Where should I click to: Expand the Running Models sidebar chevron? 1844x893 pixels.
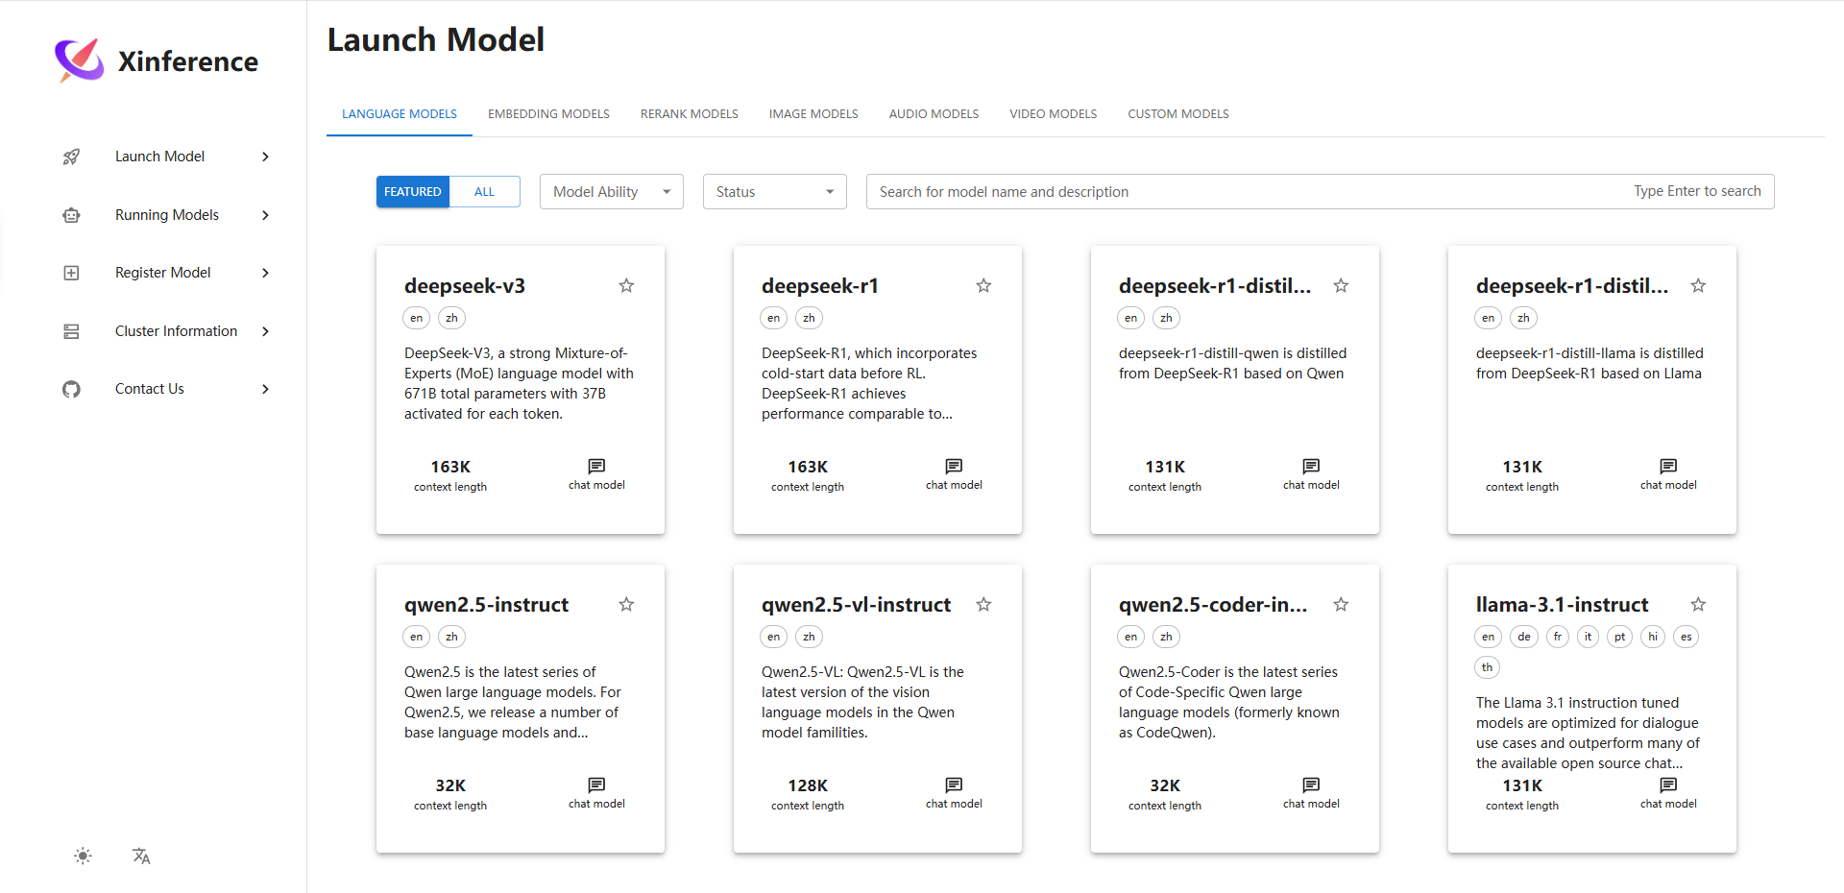tap(266, 215)
